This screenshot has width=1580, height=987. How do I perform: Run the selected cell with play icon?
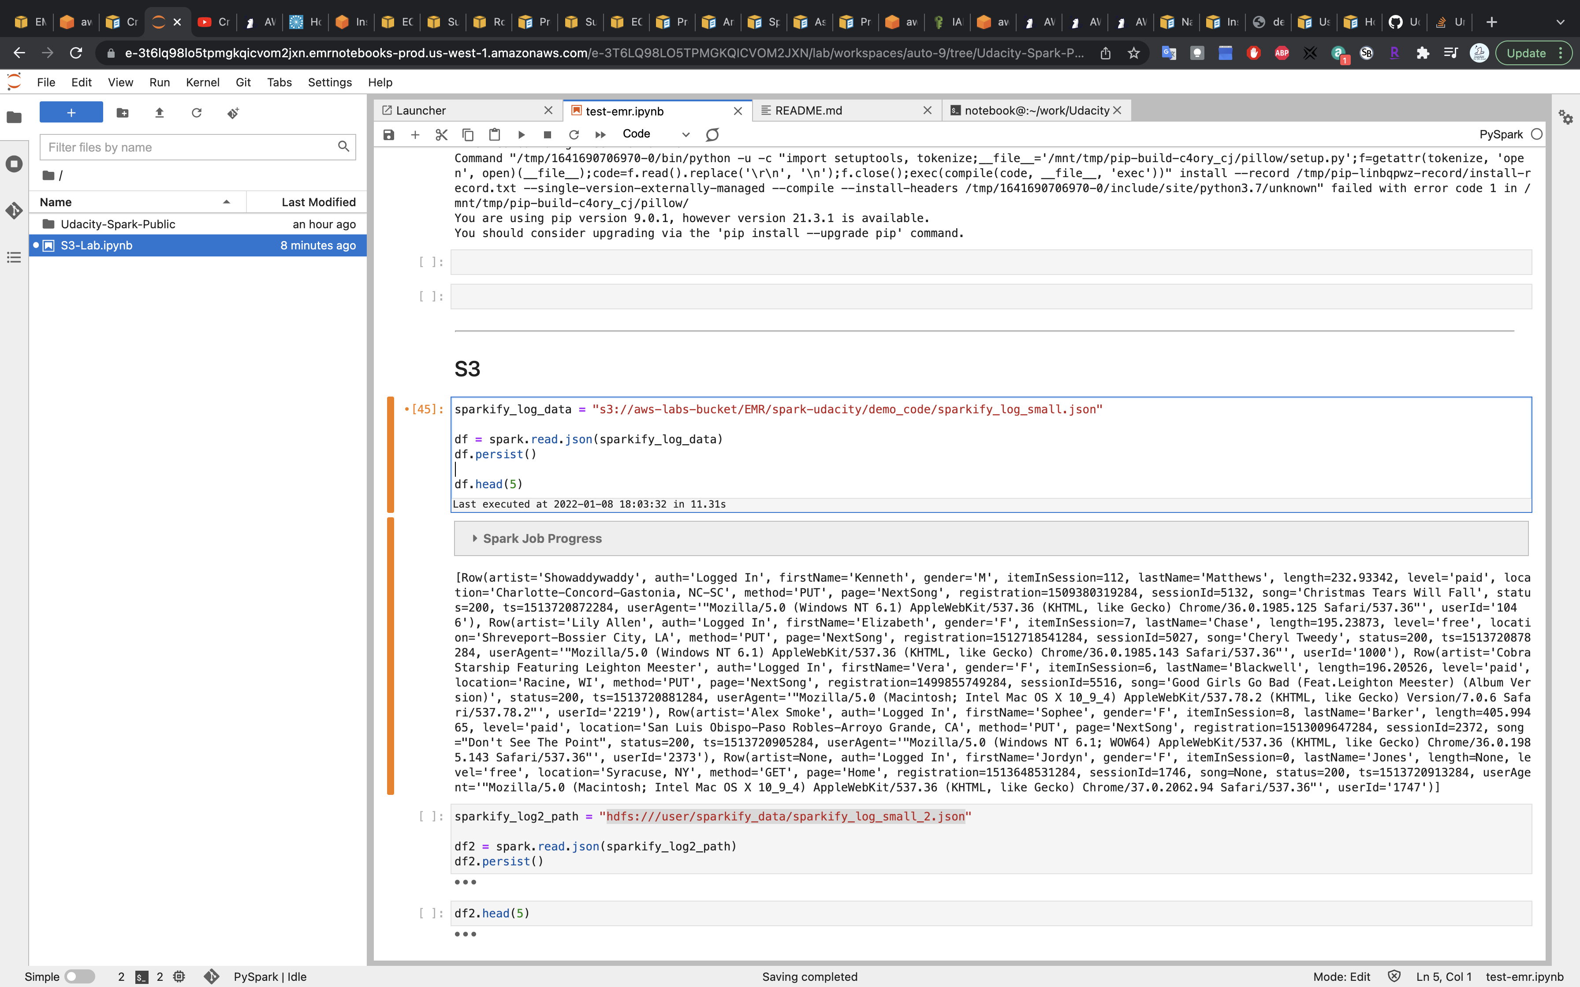tap(521, 134)
